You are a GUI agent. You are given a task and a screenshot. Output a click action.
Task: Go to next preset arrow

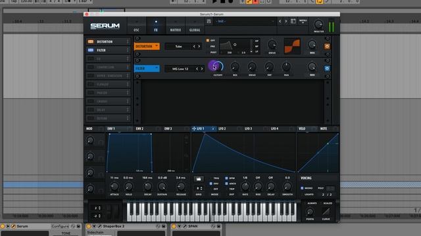pyautogui.click(x=285, y=21)
